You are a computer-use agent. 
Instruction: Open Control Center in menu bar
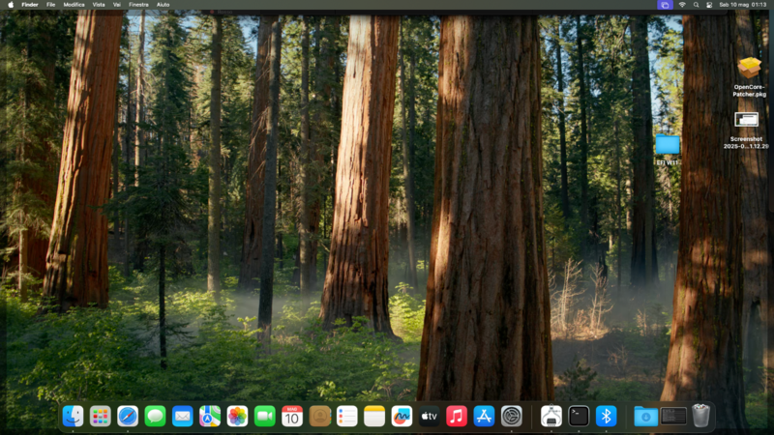pyautogui.click(x=708, y=5)
